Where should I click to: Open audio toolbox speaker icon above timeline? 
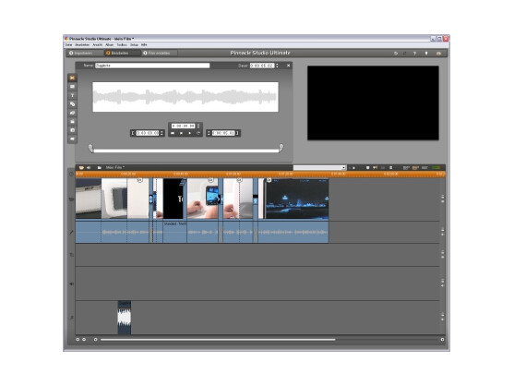point(89,167)
